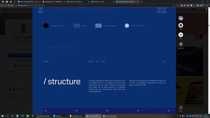Screen dimensions: 210x118
Task: Open new browser tab with plus button
Action: pyautogui.click(x=142, y=2)
